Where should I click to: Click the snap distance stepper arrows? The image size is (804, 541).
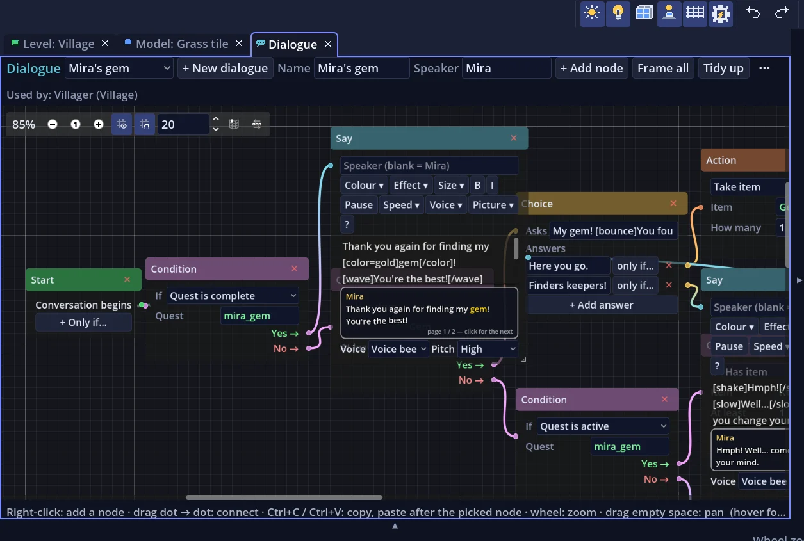[x=216, y=124]
